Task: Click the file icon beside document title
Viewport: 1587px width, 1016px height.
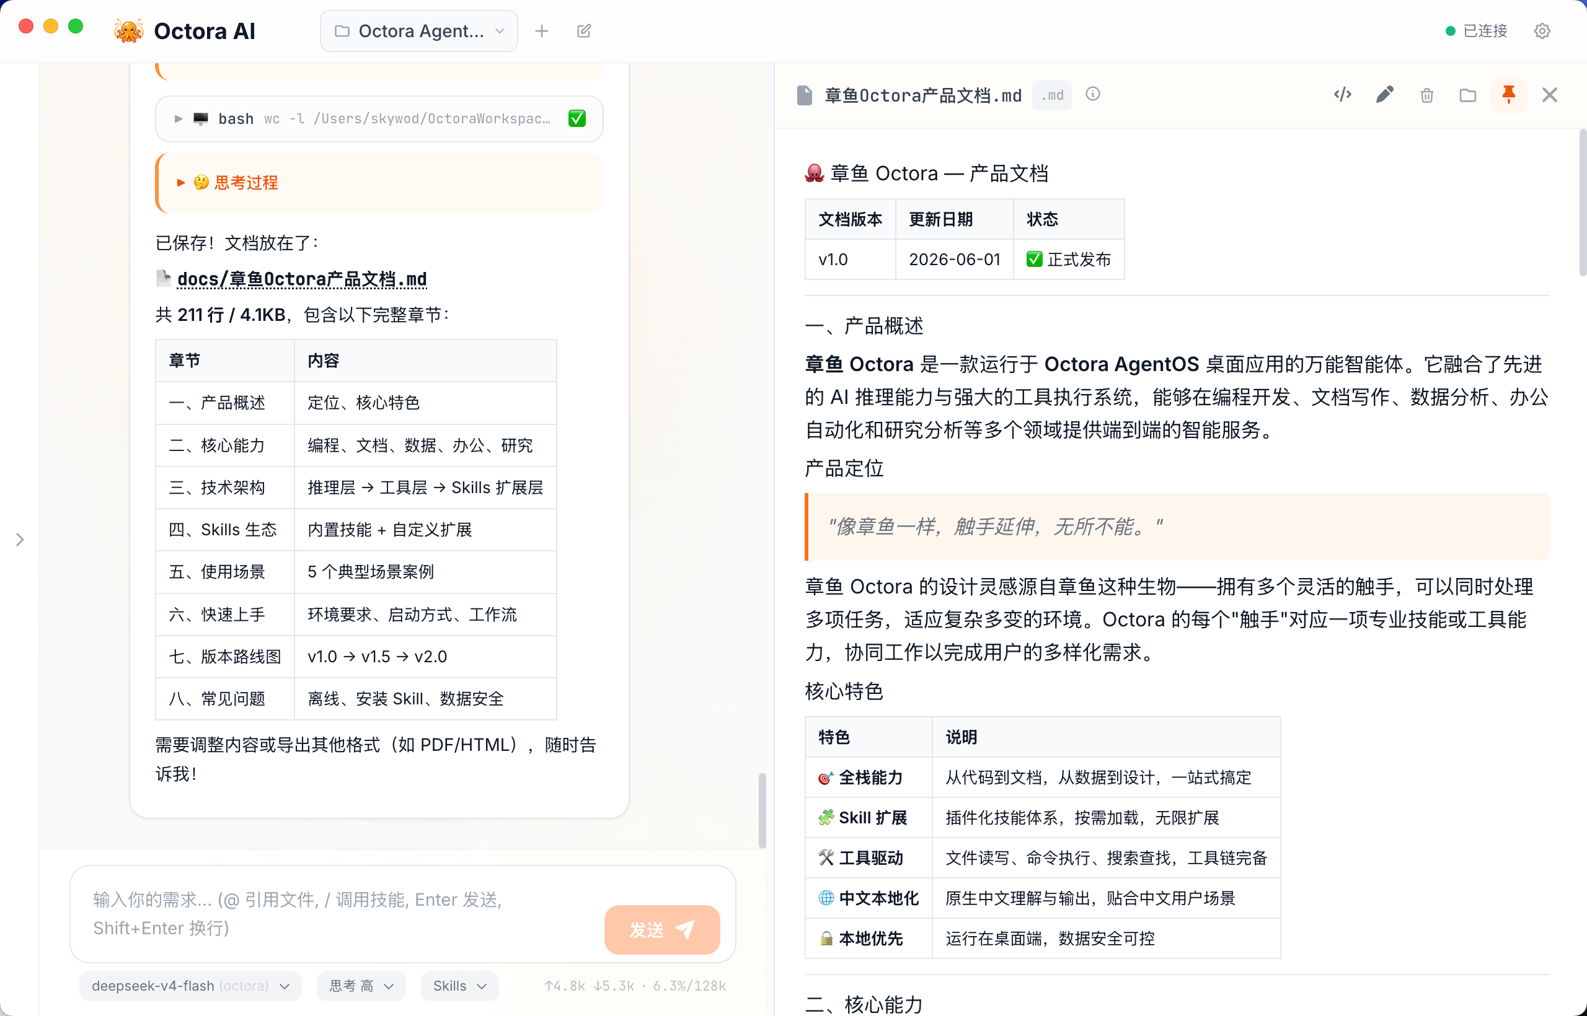Action: [805, 95]
